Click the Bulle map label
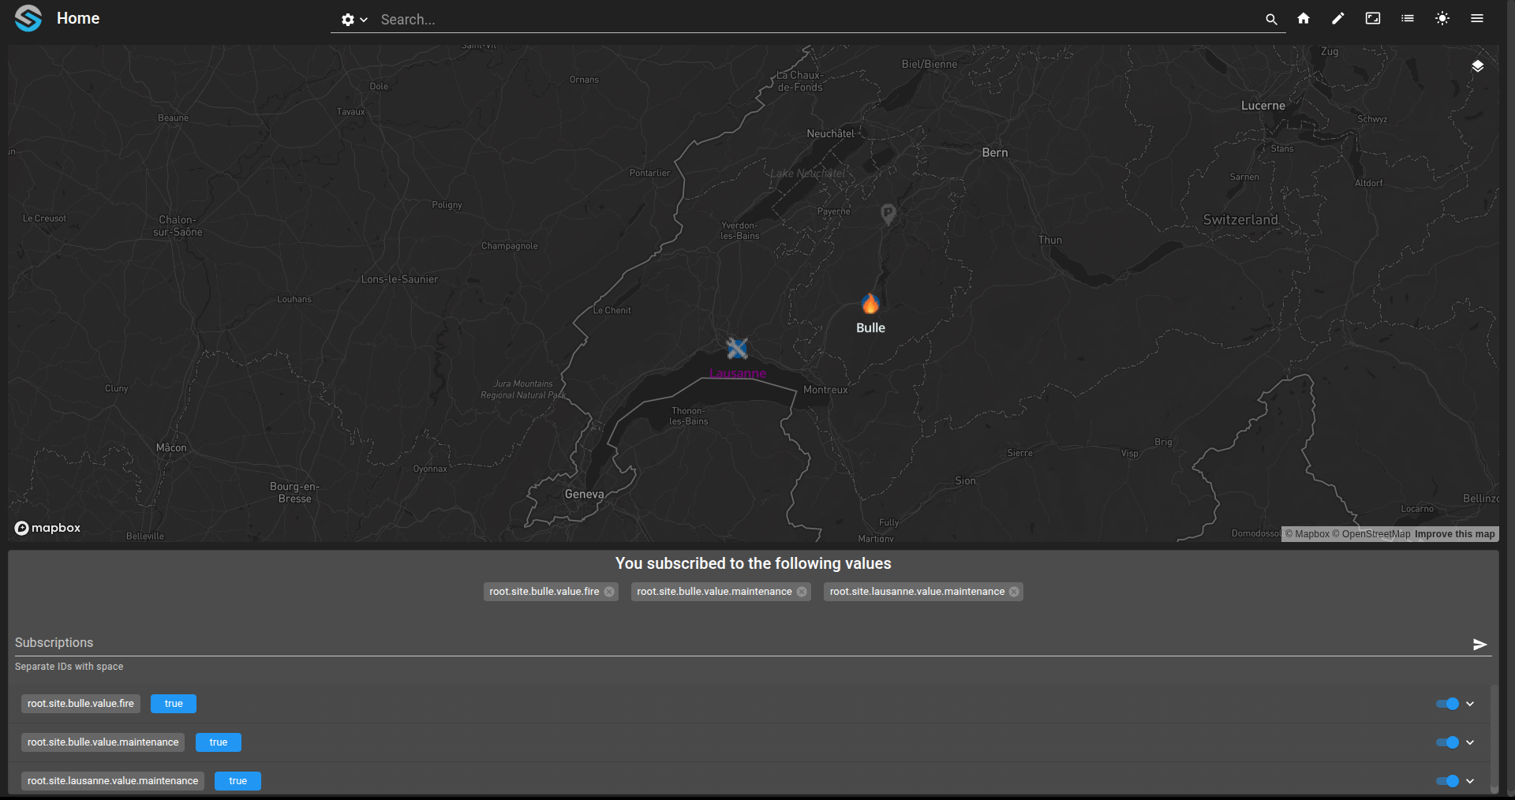The height and width of the screenshot is (800, 1515). 870,328
